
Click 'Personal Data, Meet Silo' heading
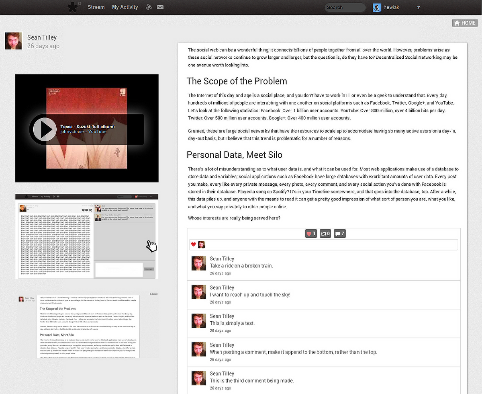click(x=235, y=155)
